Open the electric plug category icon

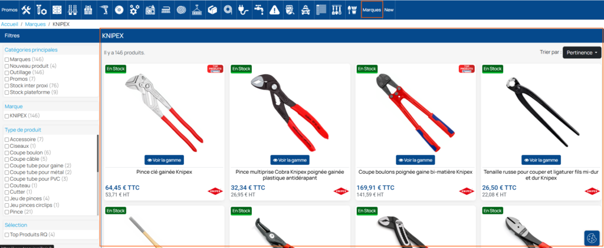click(x=243, y=10)
